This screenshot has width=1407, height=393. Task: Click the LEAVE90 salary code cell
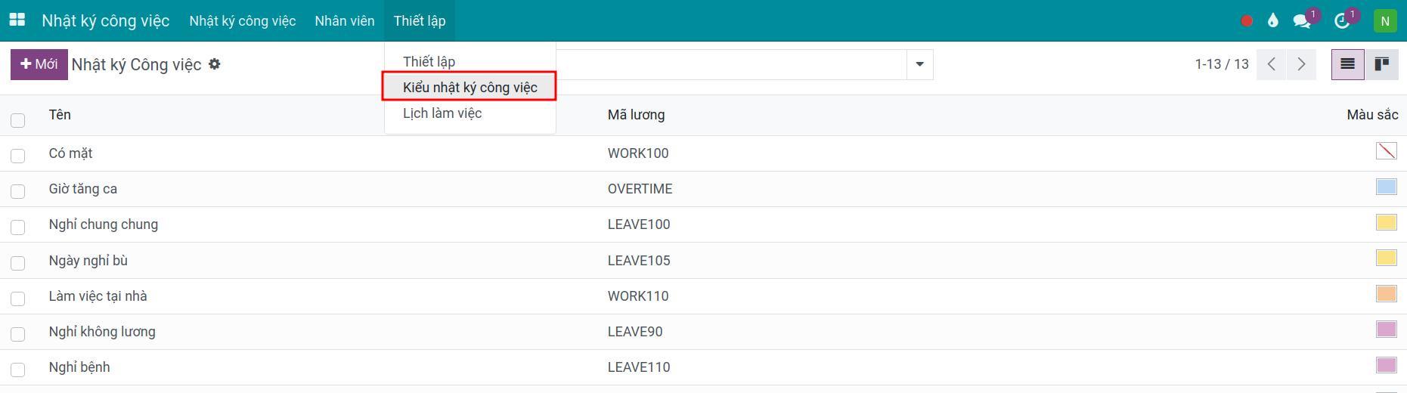635,332
